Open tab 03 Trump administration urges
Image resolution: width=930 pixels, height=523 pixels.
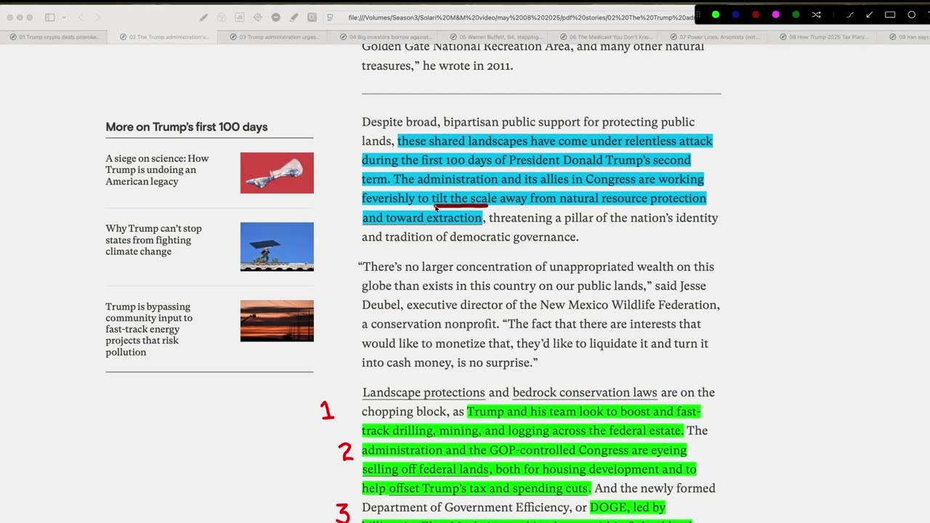tap(272, 36)
